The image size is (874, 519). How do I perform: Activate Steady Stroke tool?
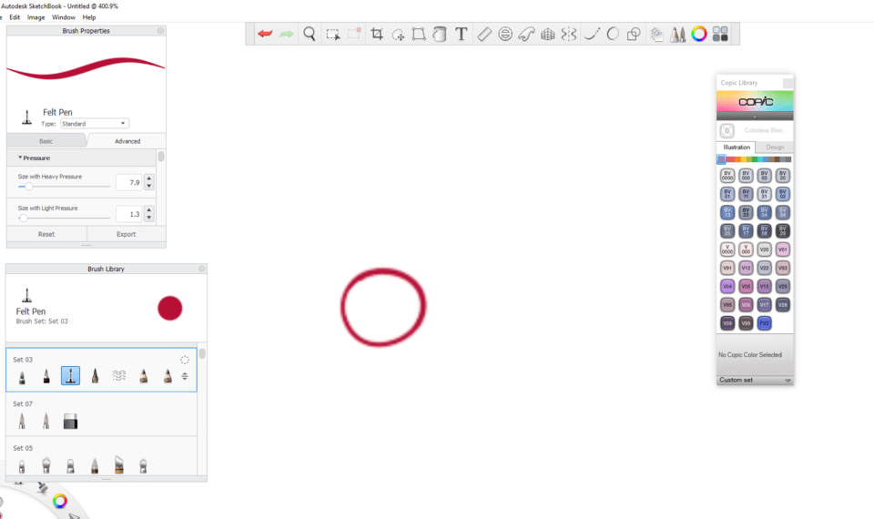pos(592,34)
